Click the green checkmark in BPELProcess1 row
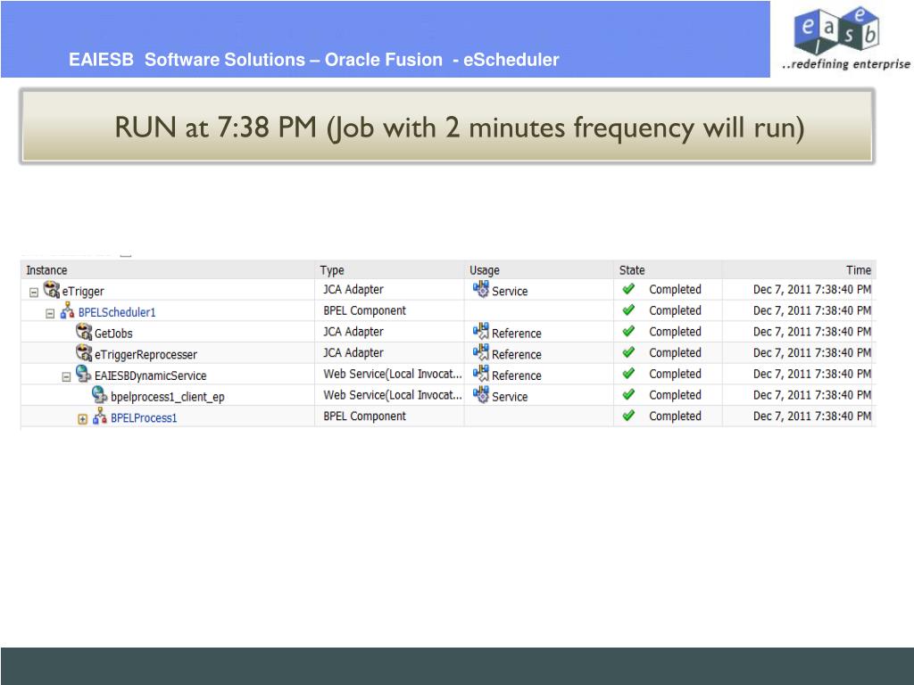 point(628,416)
